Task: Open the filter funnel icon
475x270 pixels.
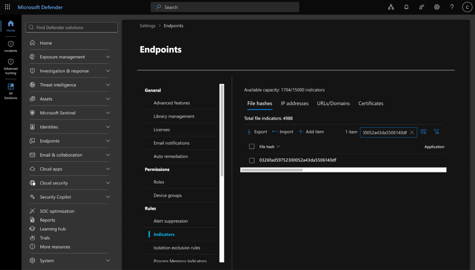Action: tap(436, 132)
